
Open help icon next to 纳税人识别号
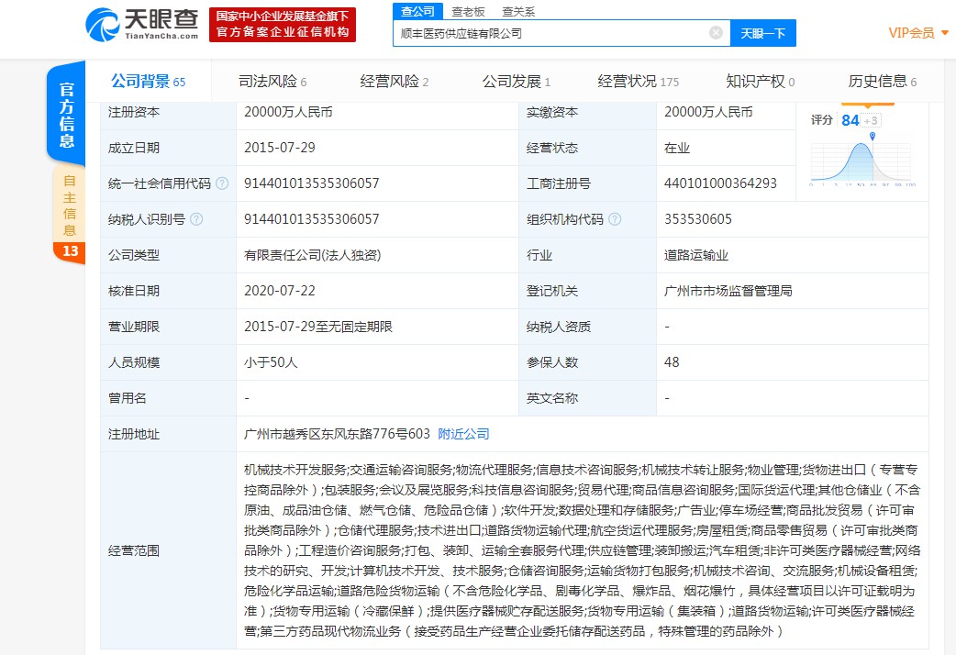pos(196,219)
